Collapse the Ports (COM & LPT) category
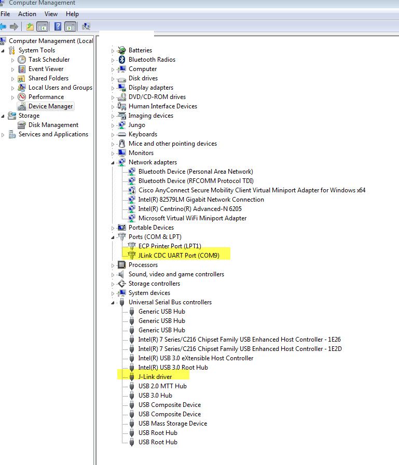 coord(113,237)
